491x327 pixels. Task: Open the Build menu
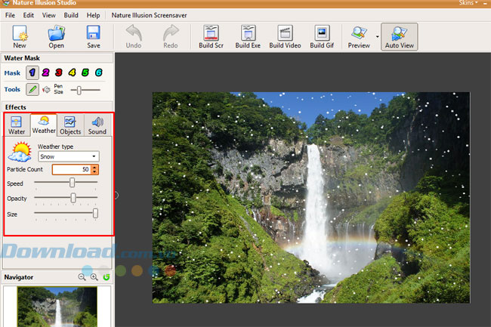(x=71, y=15)
